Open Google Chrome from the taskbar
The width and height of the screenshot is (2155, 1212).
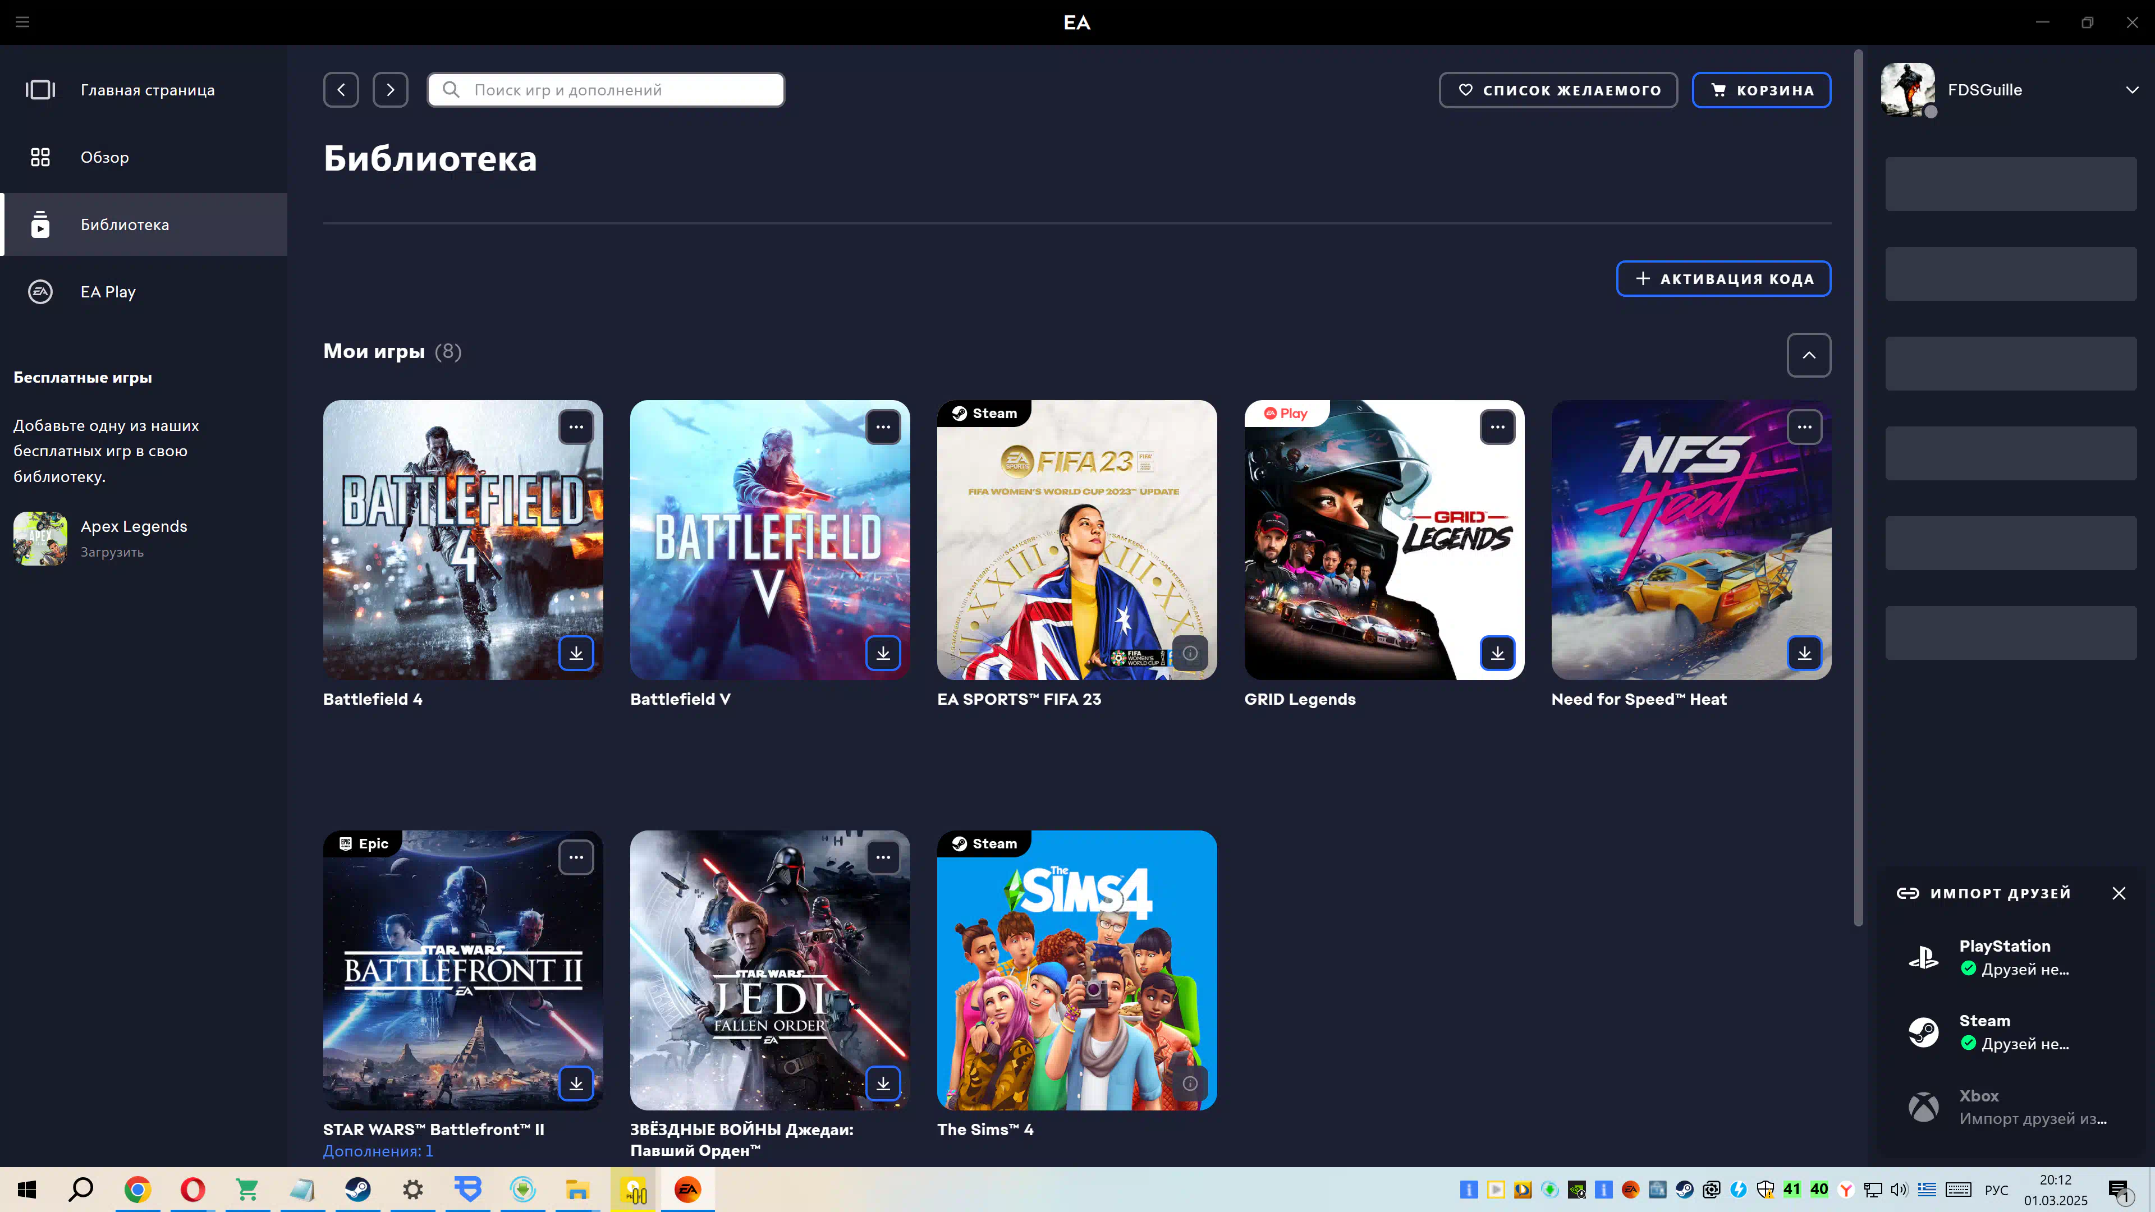(x=137, y=1190)
